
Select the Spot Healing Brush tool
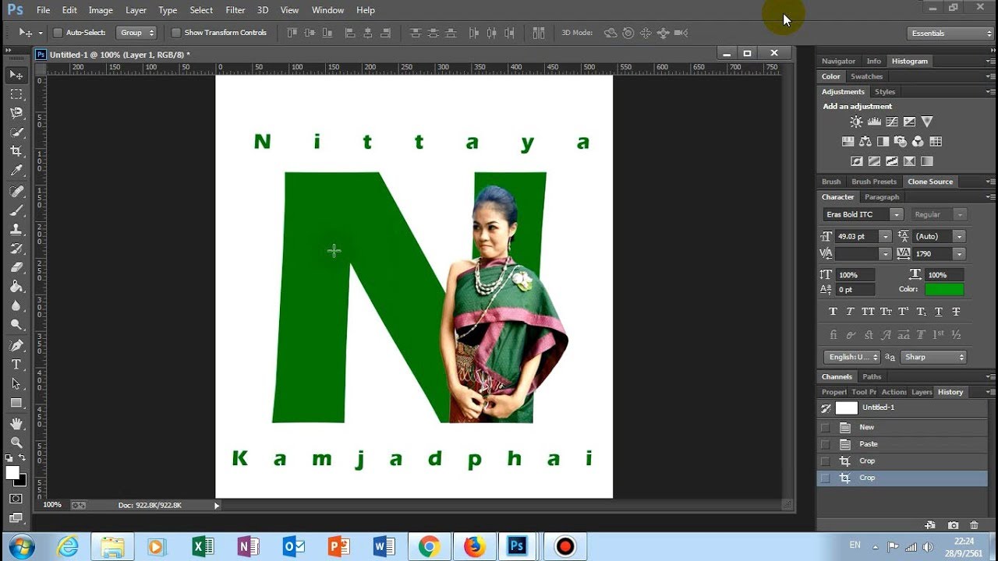pos(16,192)
